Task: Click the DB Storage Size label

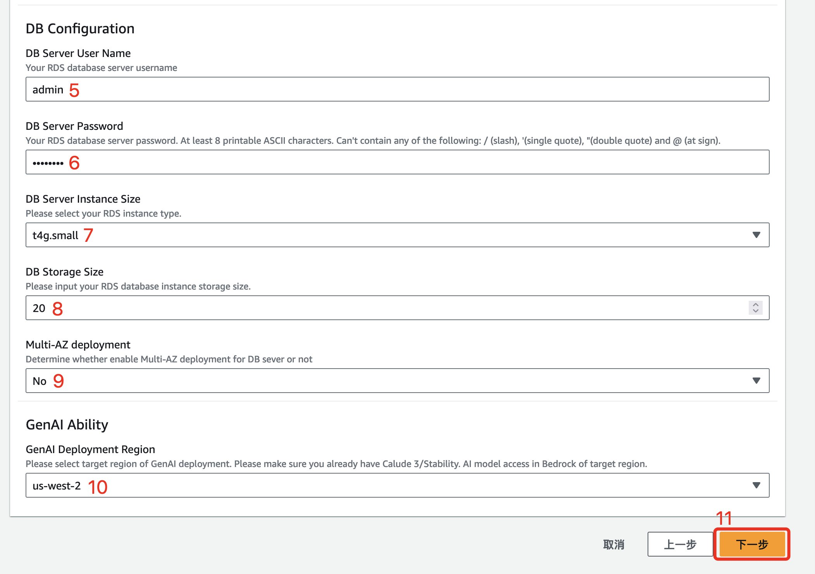Action: coord(64,272)
